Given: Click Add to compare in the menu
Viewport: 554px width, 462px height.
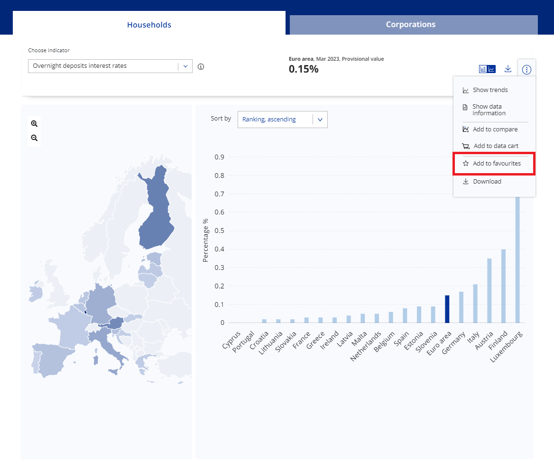Looking at the screenshot, I should (495, 129).
